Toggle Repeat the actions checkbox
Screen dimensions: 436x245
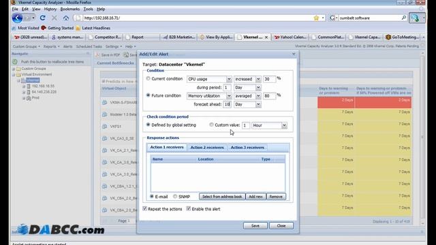click(144, 209)
